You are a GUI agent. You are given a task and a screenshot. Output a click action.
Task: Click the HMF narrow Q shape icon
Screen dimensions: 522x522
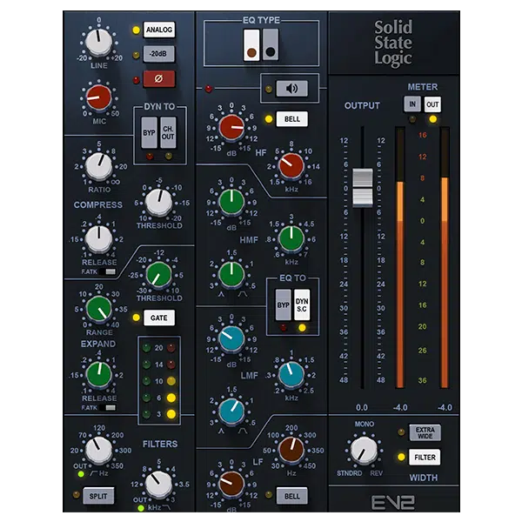click(x=221, y=294)
